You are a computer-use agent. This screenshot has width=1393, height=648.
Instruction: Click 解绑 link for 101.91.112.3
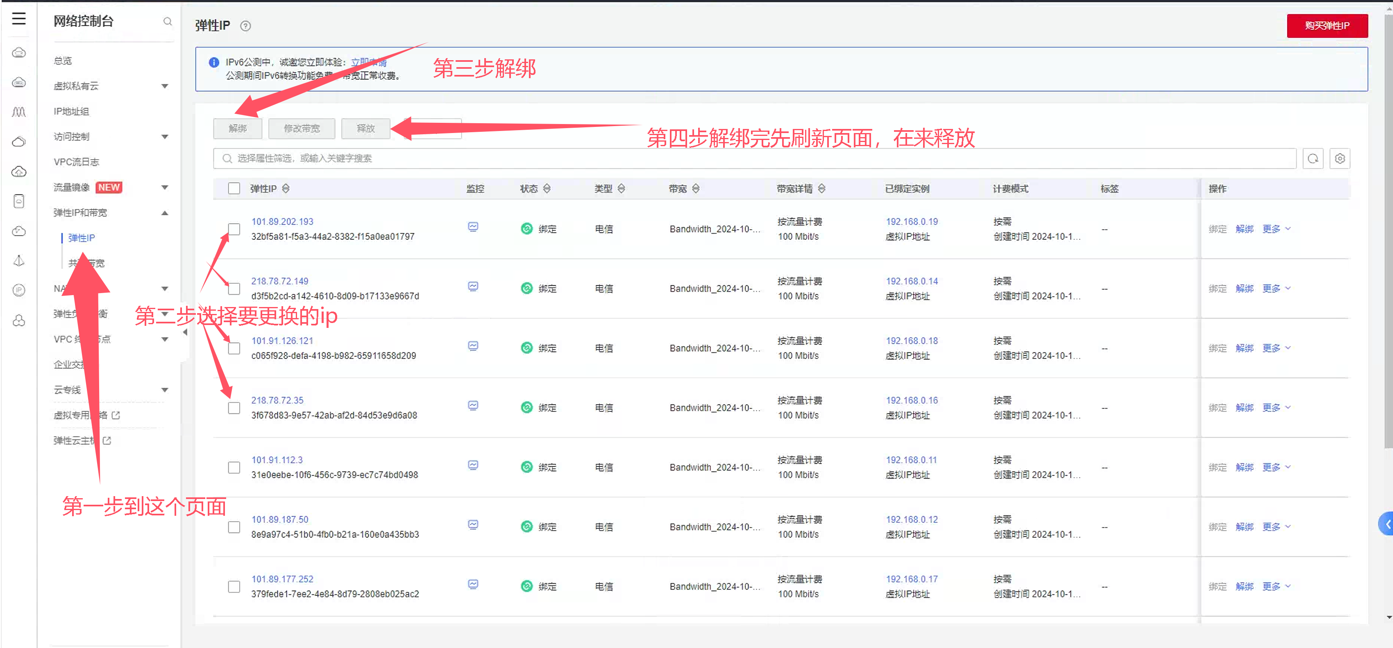point(1244,467)
